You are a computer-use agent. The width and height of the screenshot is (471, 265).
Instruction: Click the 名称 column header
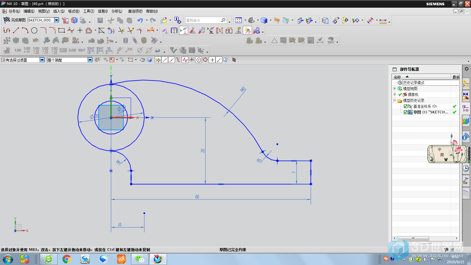pos(422,77)
